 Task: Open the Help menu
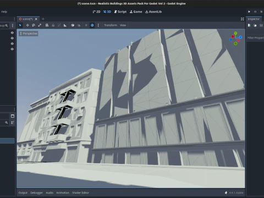click(x=4, y=12)
